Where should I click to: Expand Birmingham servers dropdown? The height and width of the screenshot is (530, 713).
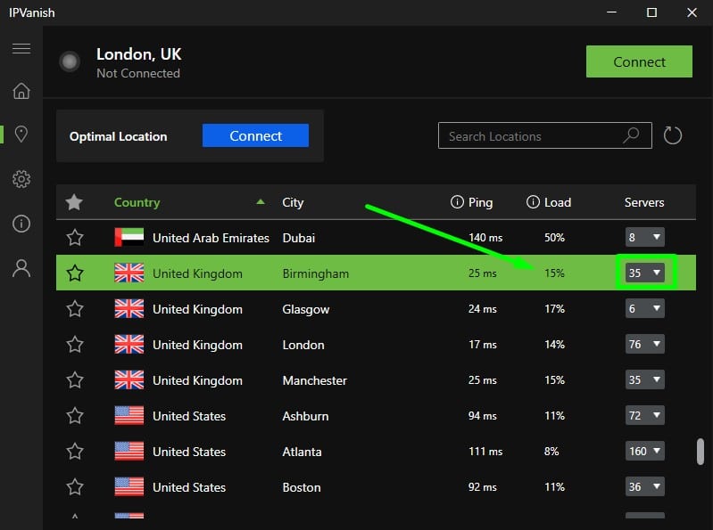pos(645,273)
